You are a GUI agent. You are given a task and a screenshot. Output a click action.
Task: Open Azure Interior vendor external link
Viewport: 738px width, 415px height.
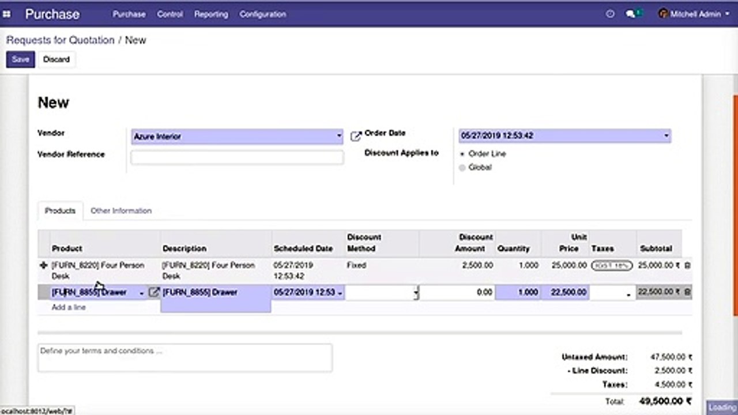pyautogui.click(x=356, y=137)
